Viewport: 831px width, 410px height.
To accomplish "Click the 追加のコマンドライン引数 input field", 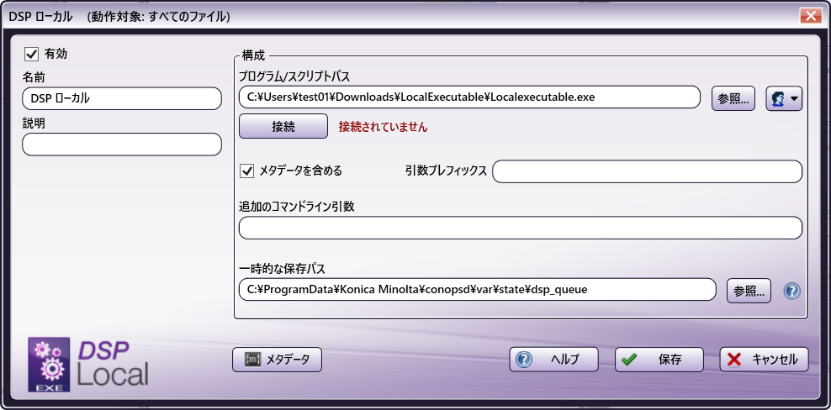I will tap(521, 228).
